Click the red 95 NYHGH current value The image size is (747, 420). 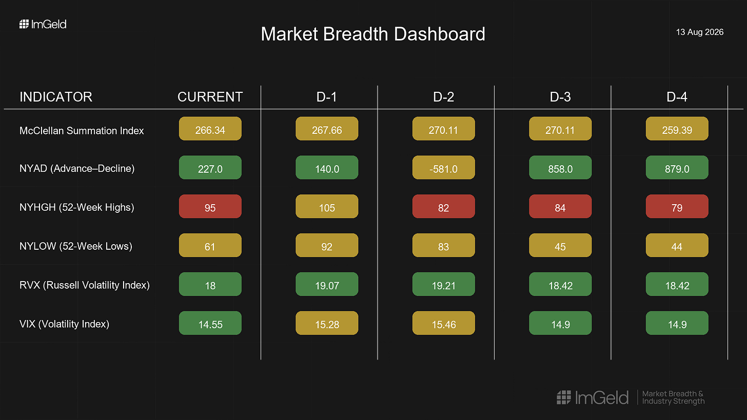[x=210, y=208]
